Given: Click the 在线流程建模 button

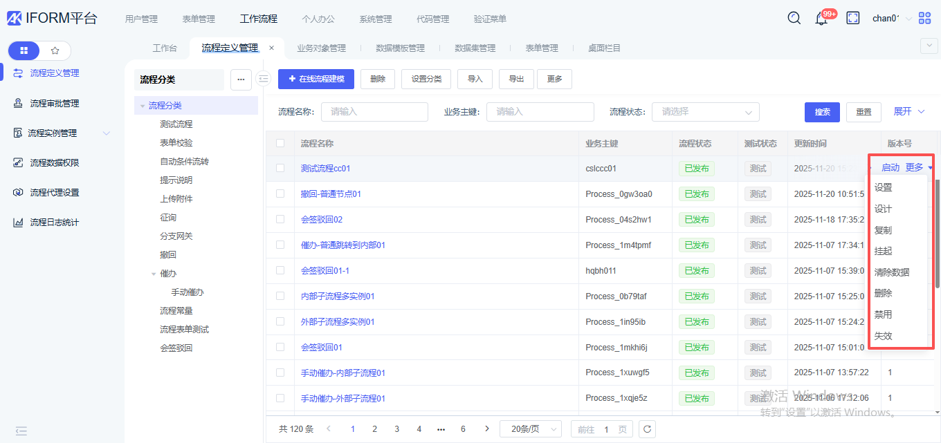Looking at the screenshot, I should (x=316, y=79).
